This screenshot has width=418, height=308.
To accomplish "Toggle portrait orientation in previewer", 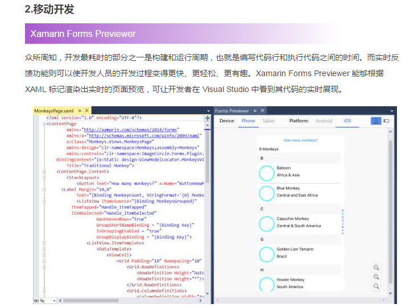I will coord(376,121).
